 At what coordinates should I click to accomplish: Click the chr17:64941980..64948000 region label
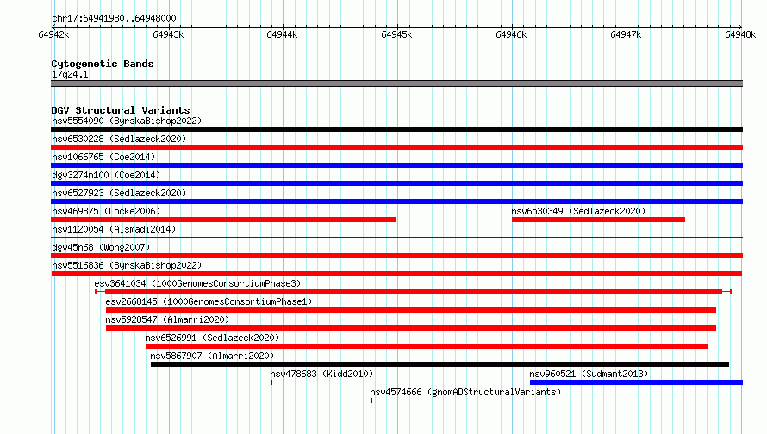(114, 19)
